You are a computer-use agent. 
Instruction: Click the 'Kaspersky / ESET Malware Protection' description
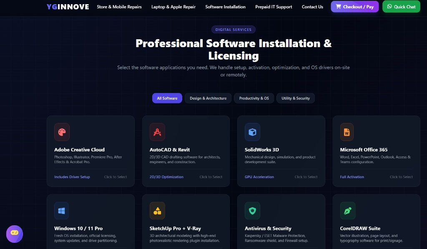pyautogui.click(x=276, y=238)
